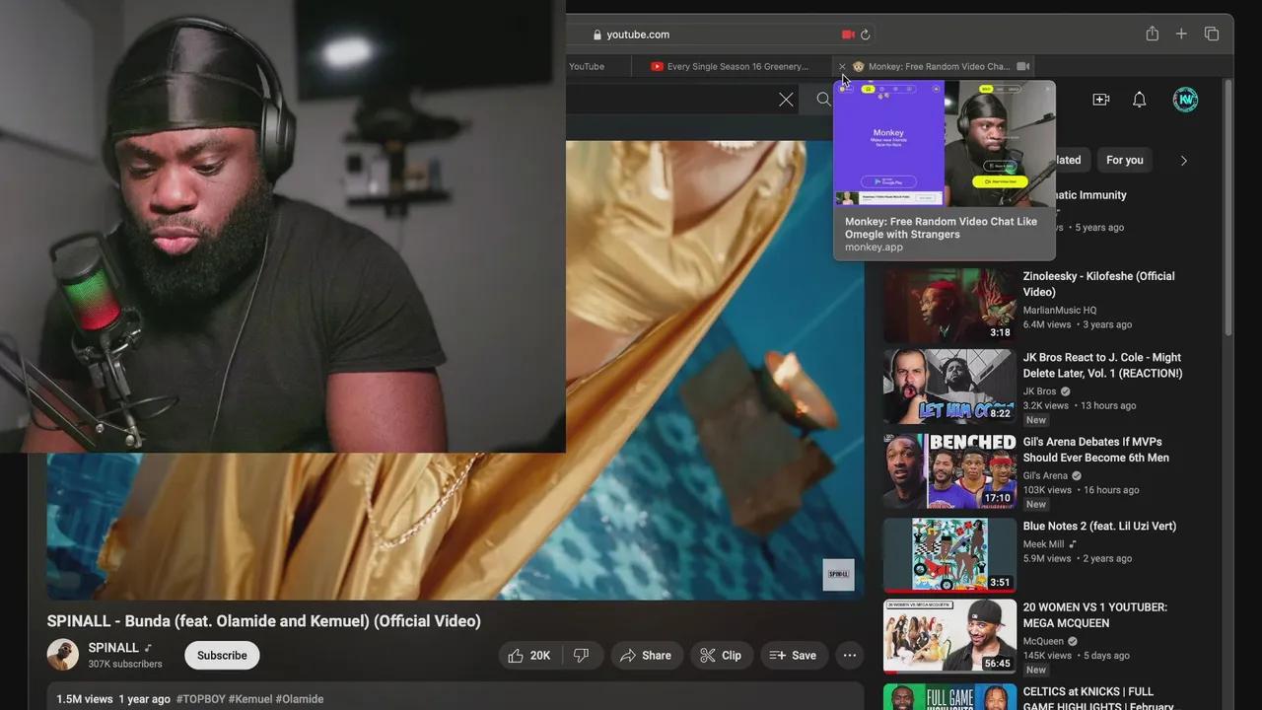Open a new tab with plus icon
The width and height of the screenshot is (1262, 710).
pyautogui.click(x=1181, y=34)
